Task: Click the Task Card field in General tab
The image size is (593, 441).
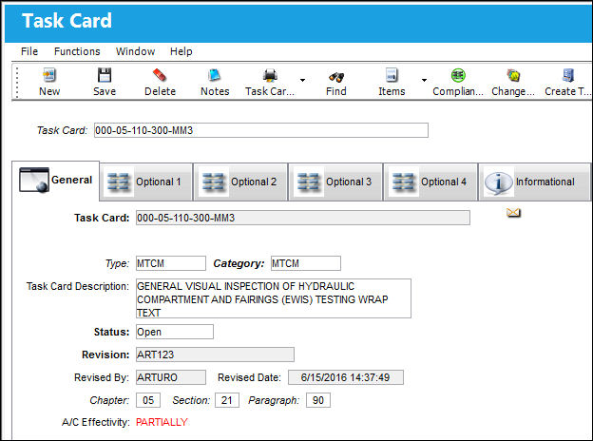Action: click(x=303, y=218)
